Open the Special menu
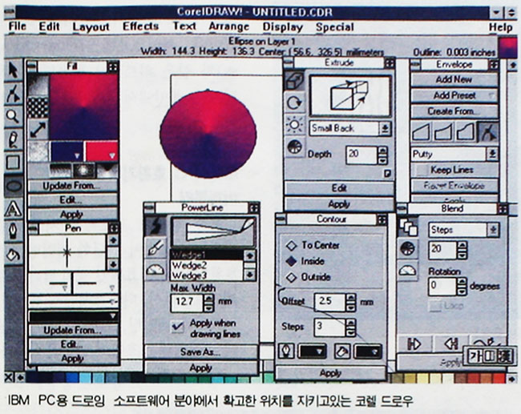This screenshot has width=521, height=414. coord(334,27)
